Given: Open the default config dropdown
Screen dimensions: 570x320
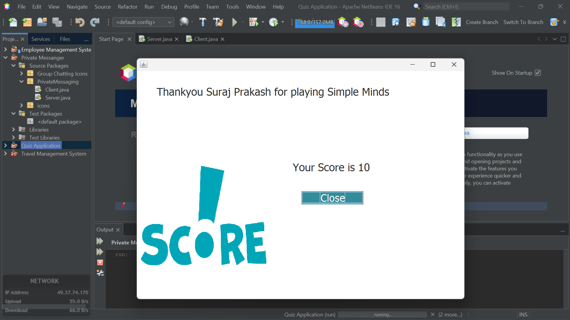Looking at the screenshot, I should pyautogui.click(x=169, y=22).
